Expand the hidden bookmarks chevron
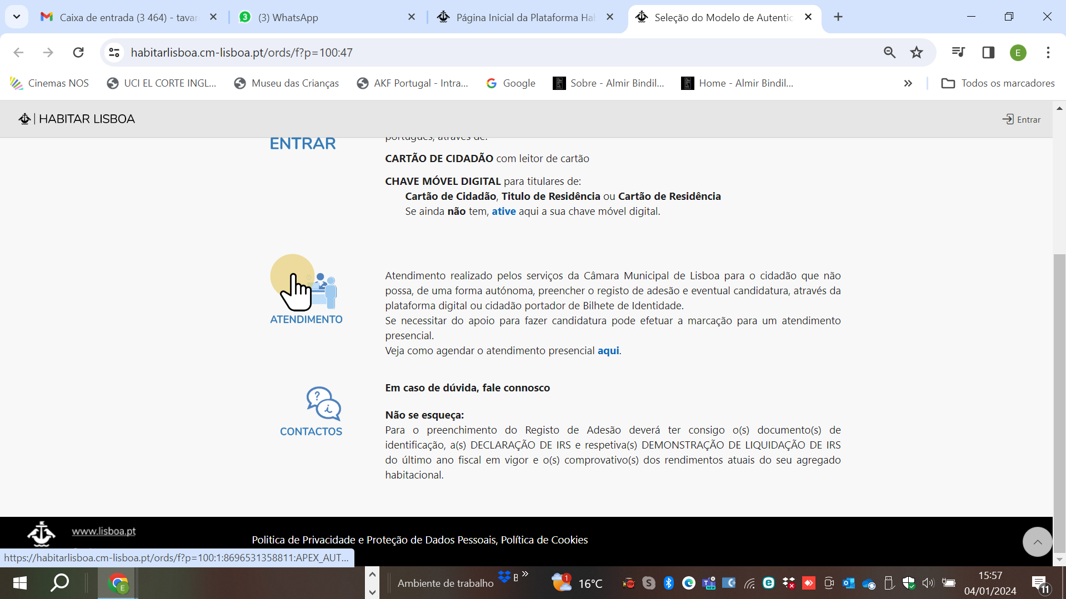 (908, 83)
